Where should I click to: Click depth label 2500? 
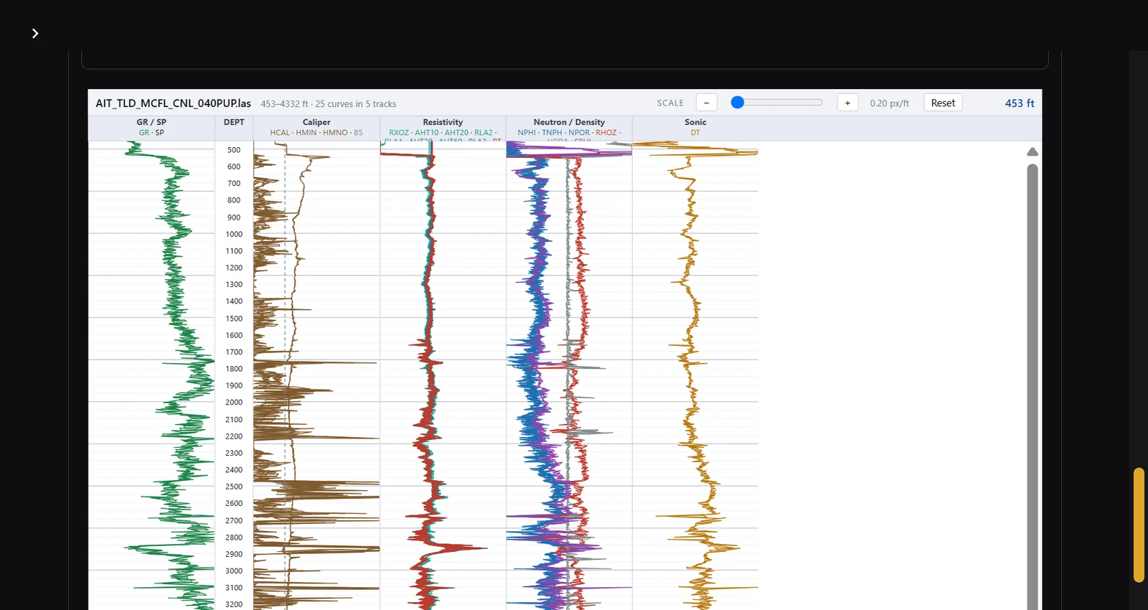[x=234, y=487]
